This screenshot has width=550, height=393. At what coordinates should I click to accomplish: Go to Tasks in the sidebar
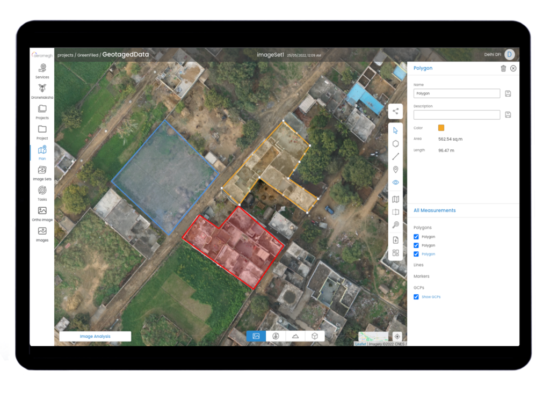42,193
